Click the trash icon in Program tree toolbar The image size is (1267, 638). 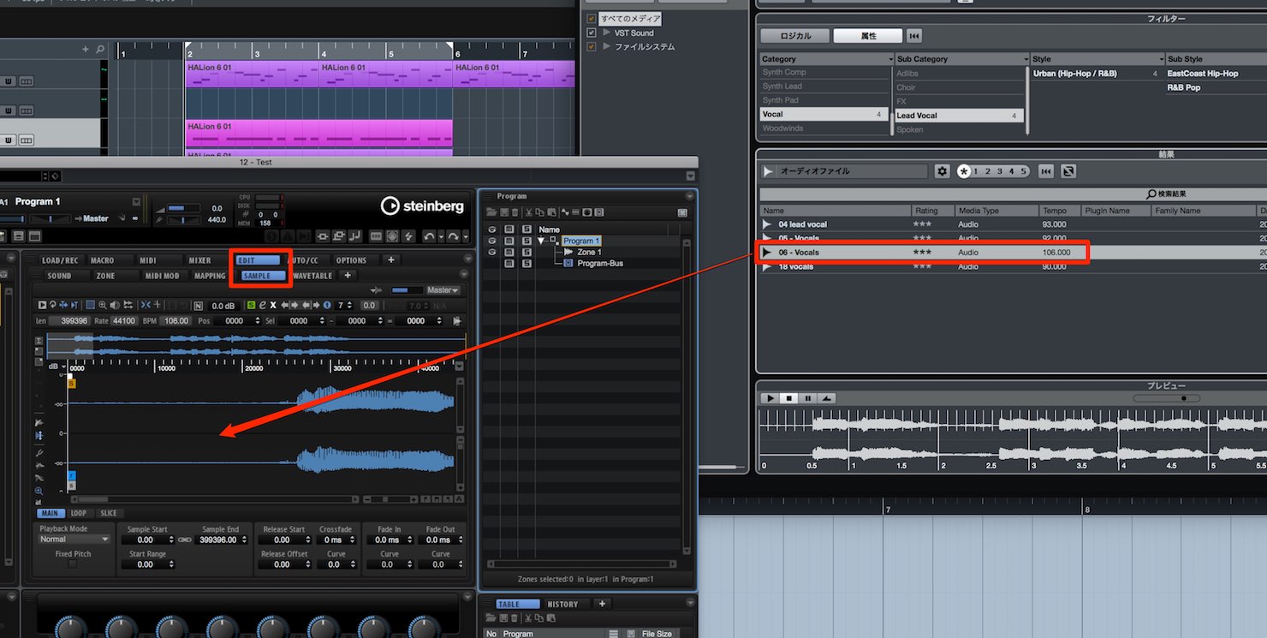point(515,212)
